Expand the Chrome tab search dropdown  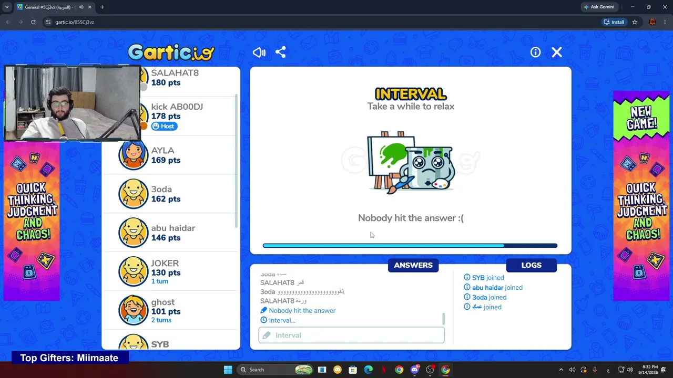coord(6,7)
